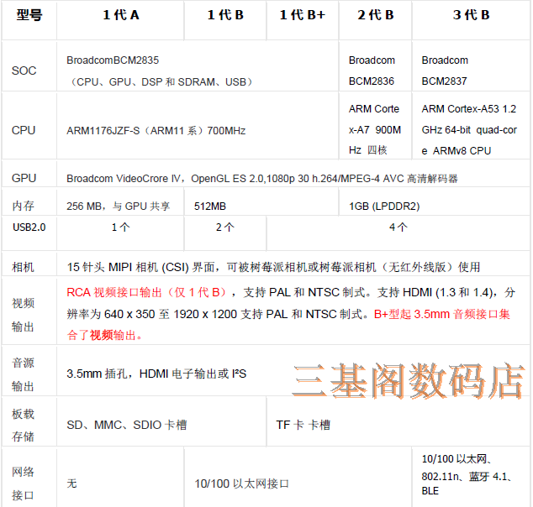Click 'Broadcom VideoCrore IV' GPU description
Viewport: 533px width, 507px height.
[124, 179]
